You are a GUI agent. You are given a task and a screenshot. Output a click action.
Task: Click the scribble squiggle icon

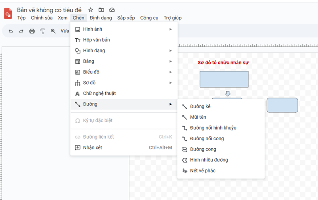coord(184,171)
